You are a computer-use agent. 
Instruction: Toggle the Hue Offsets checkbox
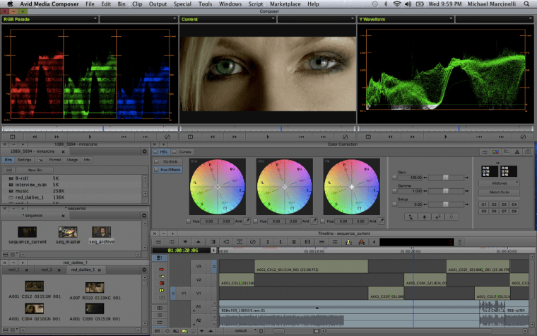point(157,171)
